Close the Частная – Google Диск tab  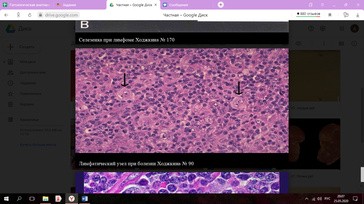click(x=156, y=5)
